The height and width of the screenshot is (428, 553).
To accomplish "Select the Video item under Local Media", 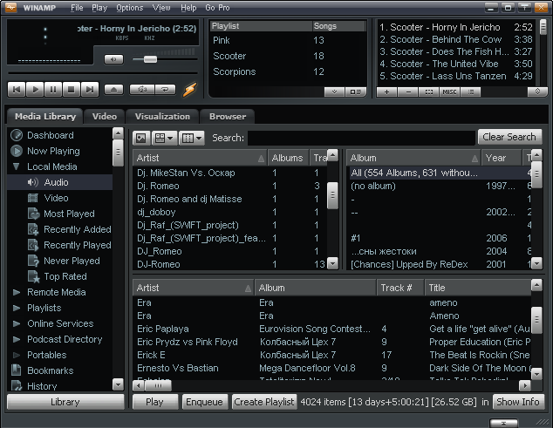I will coord(56,198).
